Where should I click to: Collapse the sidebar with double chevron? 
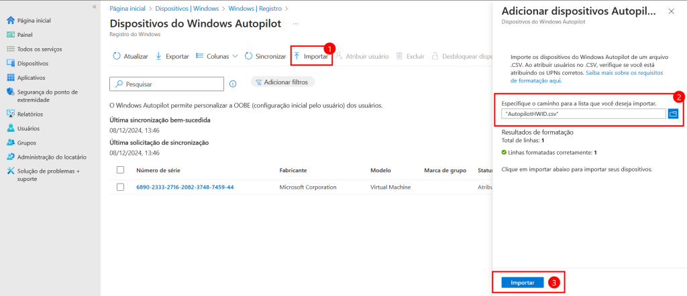pyautogui.click(x=94, y=7)
